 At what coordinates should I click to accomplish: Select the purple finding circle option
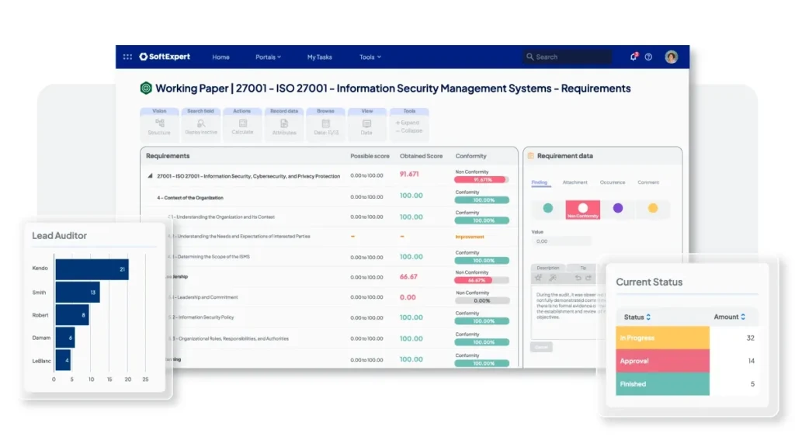[x=618, y=208]
